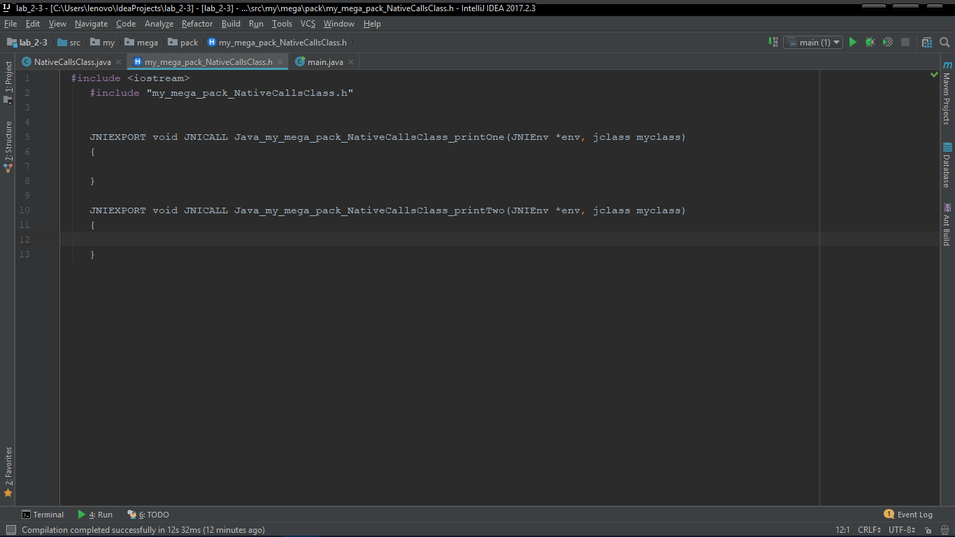Click line number 7 in gutter
This screenshot has height=537, width=955.
pos(27,166)
